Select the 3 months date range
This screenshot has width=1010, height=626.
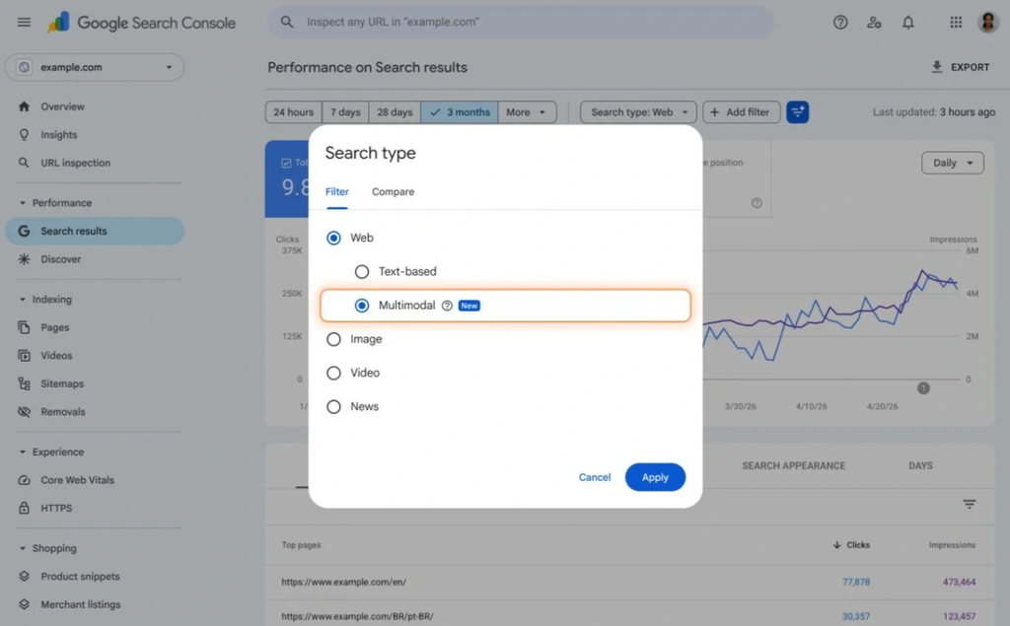click(x=460, y=112)
